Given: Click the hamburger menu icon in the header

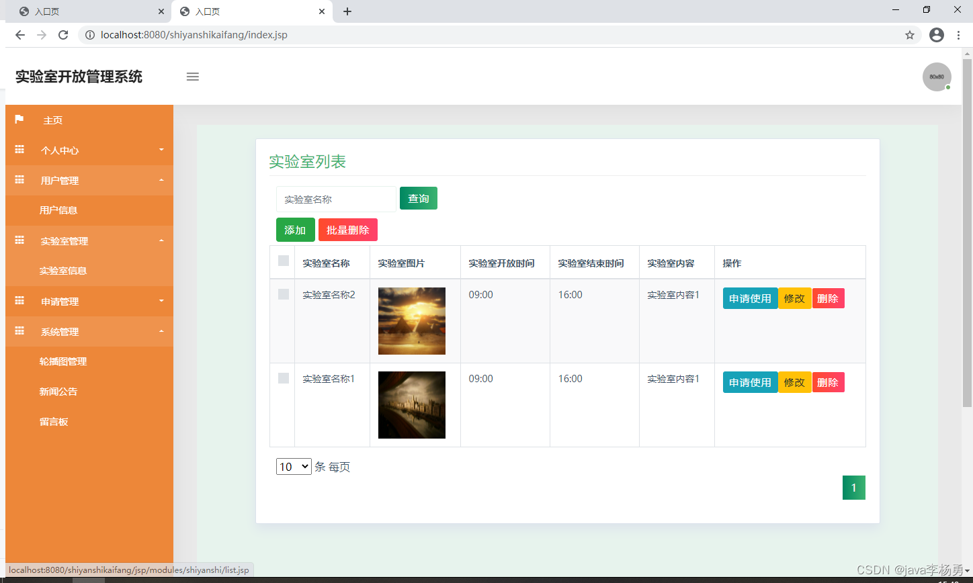Looking at the screenshot, I should (x=193, y=77).
